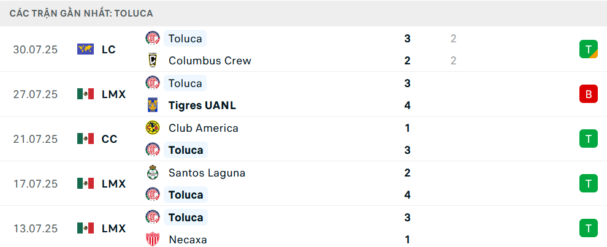Click the Tigres UANL team logo
The image size is (607, 247).
tap(153, 105)
